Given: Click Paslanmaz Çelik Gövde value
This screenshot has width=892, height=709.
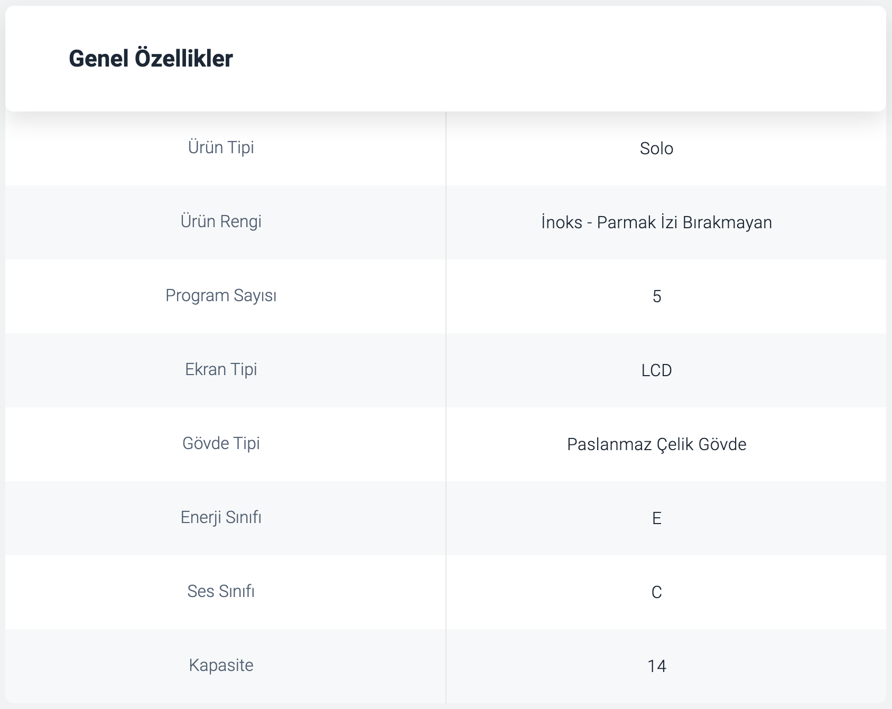Looking at the screenshot, I should point(656,444).
